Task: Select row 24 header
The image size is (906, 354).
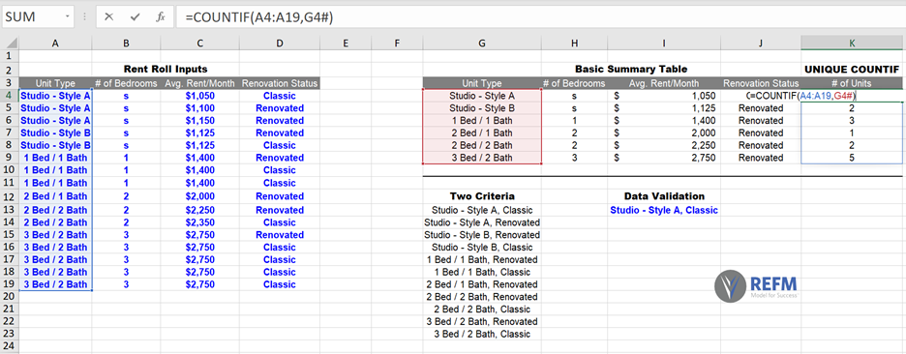Action: coord(10,346)
